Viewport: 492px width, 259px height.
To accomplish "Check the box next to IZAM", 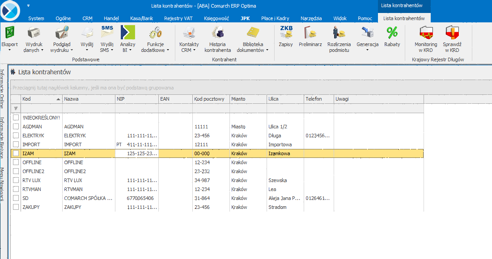I will pyautogui.click(x=16, y=153).
